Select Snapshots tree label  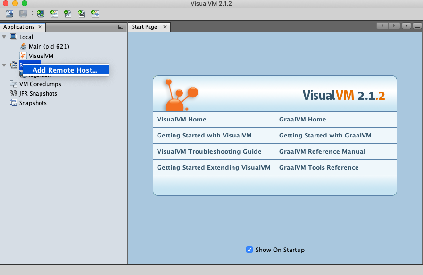point(33,103)
